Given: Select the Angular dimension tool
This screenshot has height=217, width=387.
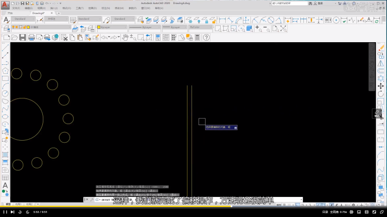Looking at the screenshot, I should pyautogui.click(x=279, y=20).
